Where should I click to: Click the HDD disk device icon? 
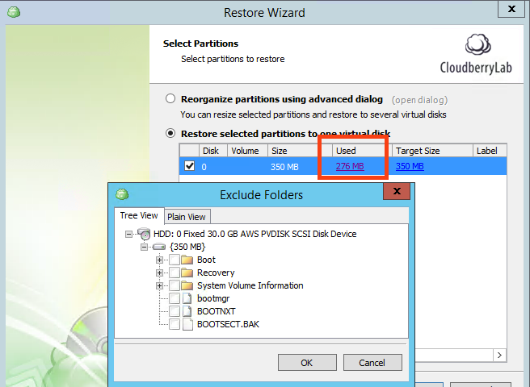144,234
